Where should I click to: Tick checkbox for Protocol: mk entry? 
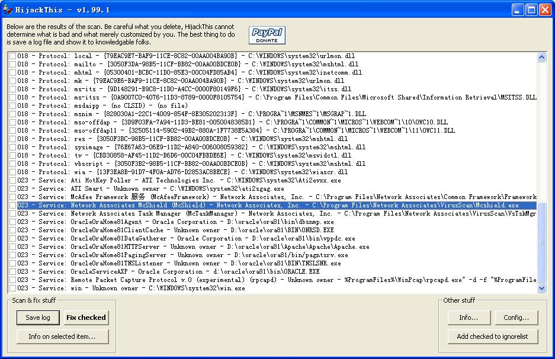point(13,81)
